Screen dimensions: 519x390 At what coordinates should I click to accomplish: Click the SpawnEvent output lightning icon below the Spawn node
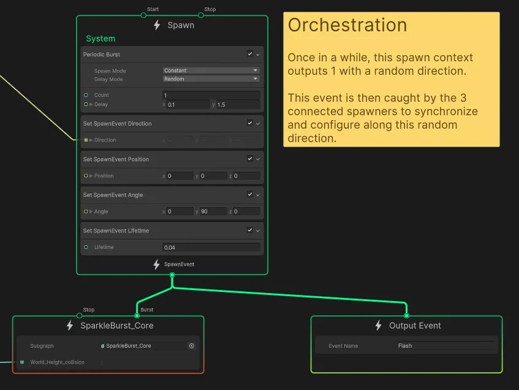pyautogui.click(x=156, y=264)
